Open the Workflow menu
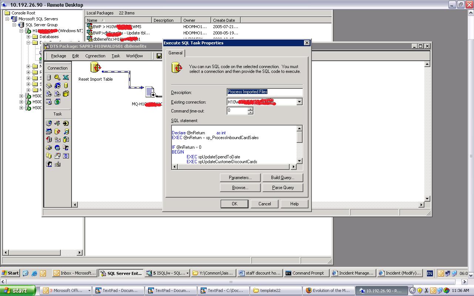Viewport: 474px width, 296px height. coord(134,56)
